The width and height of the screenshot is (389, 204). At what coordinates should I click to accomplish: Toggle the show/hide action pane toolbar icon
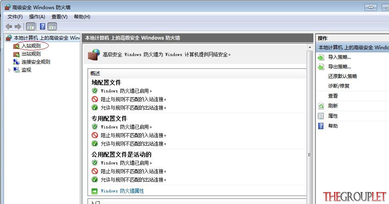click(x=52, y=26)
